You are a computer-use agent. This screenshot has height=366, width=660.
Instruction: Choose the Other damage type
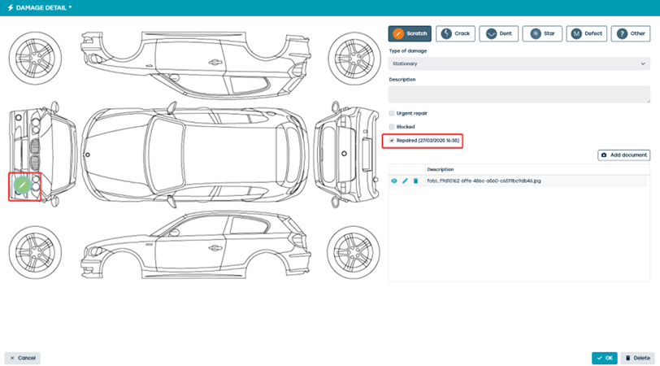631,33
